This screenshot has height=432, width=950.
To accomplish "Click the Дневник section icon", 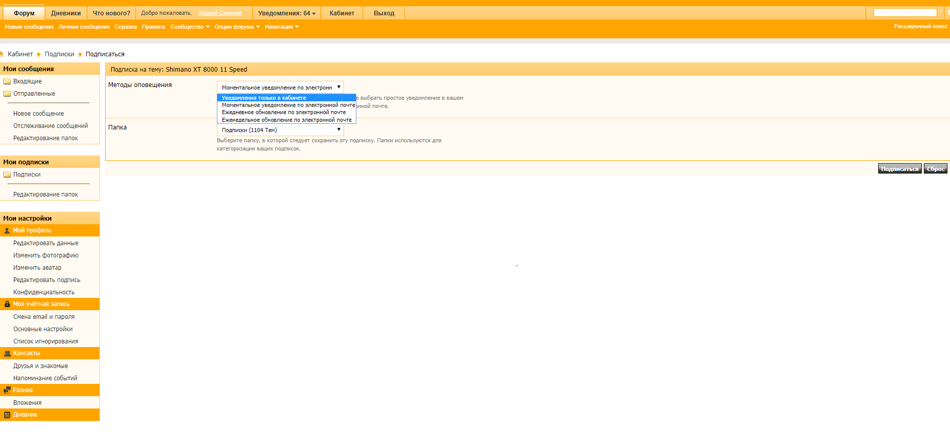I will coord(7,415).
